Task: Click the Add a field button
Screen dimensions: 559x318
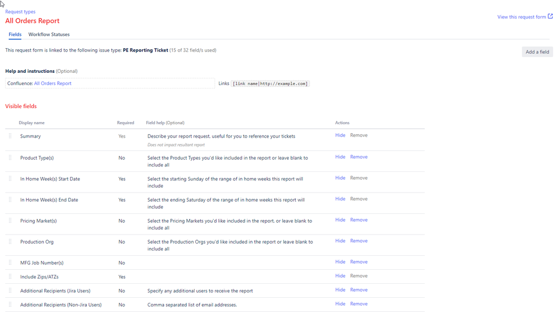Action: click(537, 52)
